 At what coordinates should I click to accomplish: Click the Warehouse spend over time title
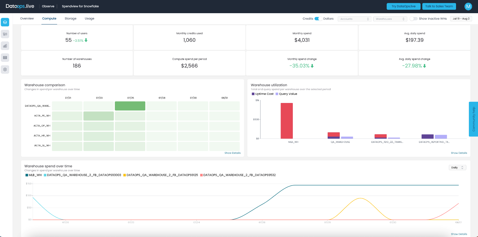tap(48, 166)
